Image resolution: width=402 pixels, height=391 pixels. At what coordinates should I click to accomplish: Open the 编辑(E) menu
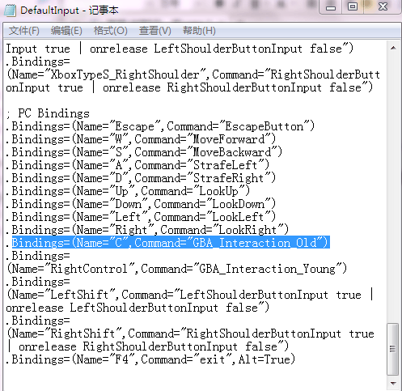click(x=66, y=31)
